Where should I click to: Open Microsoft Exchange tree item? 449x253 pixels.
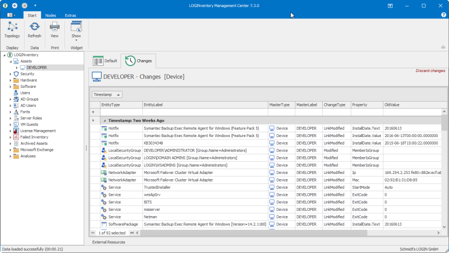37,150
